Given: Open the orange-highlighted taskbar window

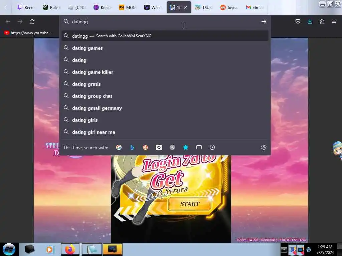Looking at the screenshot, I should 112,249.
